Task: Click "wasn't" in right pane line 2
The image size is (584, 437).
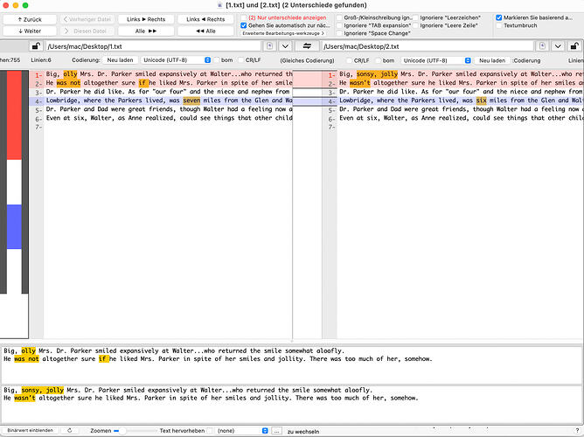Action: [360, 83]
